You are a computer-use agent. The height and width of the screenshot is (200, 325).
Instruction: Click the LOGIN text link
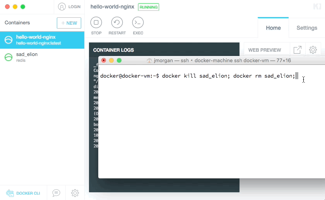pos(74,7)
